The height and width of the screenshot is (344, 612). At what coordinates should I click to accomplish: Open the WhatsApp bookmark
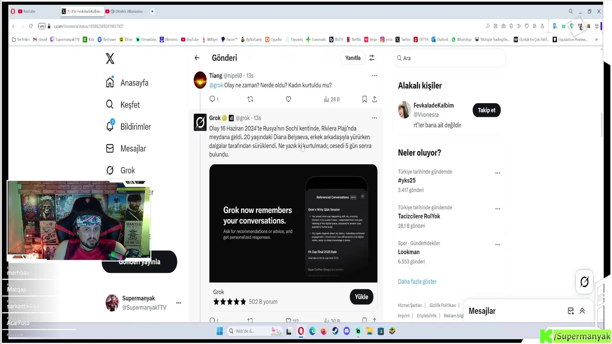point(461,40)
